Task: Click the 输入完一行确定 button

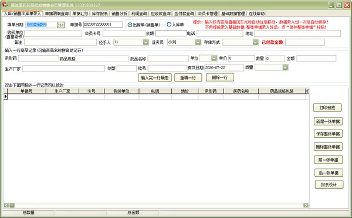Action: [x=155, y=77]
